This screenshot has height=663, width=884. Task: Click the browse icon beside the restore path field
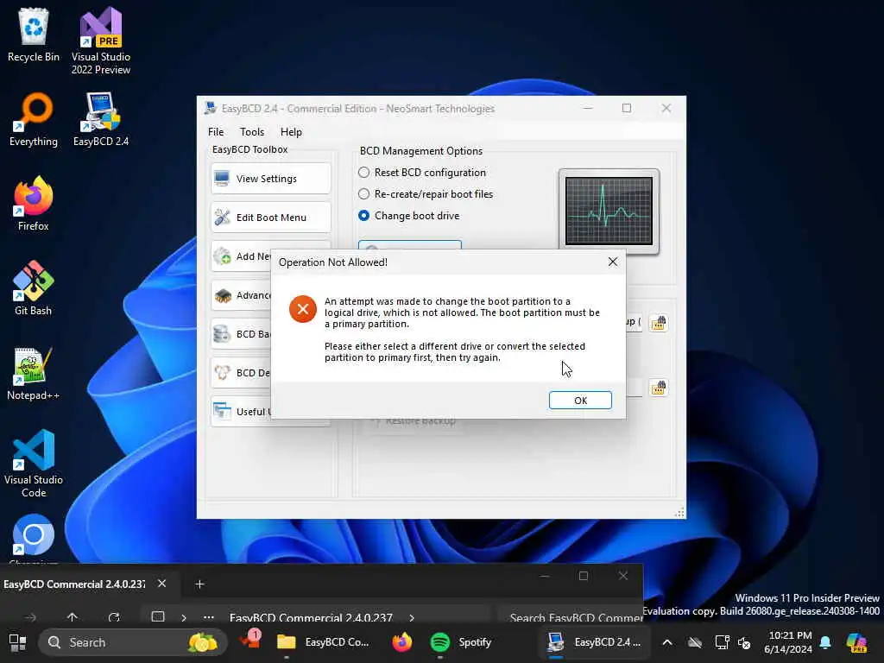pyautogui.click(x=659, y=388)
